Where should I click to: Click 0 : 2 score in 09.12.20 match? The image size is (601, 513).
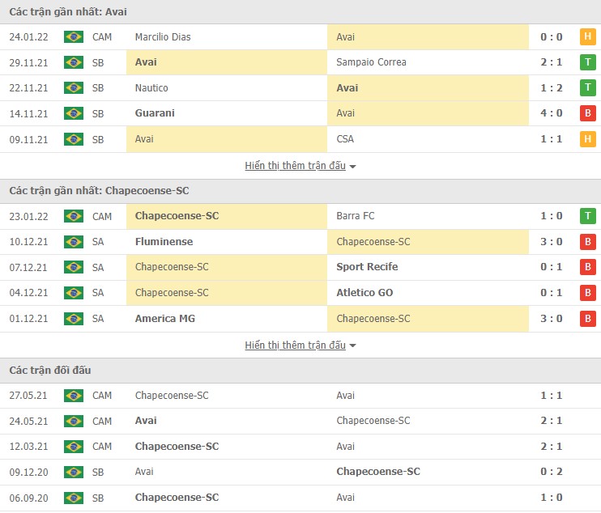tap(552, 472)
